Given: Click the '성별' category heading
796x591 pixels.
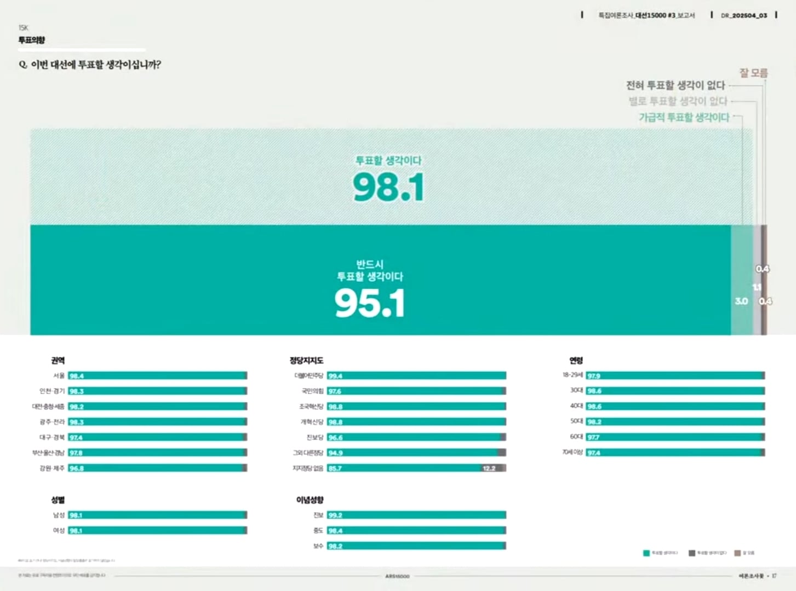Looking at the screenshot, I should point(58,500).
